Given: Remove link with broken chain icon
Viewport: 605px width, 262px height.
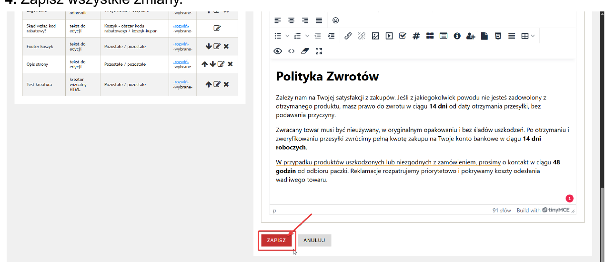Looking at the screenshot, I should (362, 36).
